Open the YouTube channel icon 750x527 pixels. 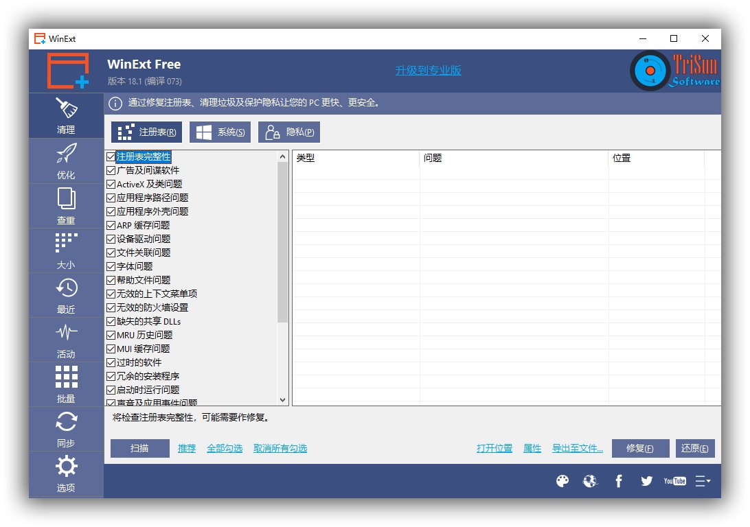tap(675, 481)
